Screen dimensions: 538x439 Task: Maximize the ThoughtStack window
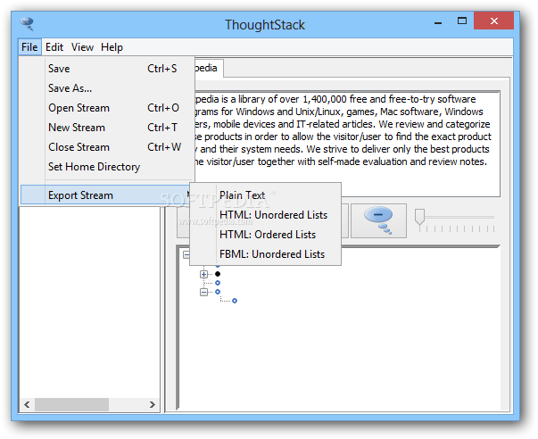coord(462,21)
